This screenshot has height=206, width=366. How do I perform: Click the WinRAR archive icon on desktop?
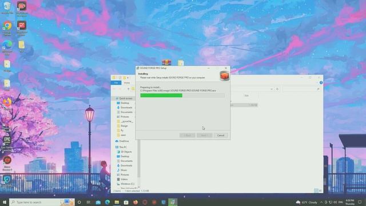point(166,62)
